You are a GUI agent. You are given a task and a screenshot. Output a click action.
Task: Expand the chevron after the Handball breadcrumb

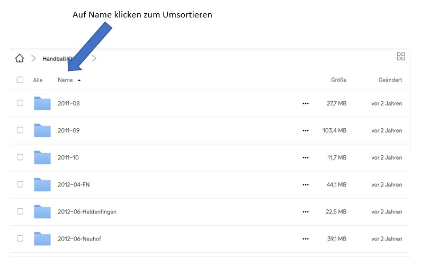94,58
